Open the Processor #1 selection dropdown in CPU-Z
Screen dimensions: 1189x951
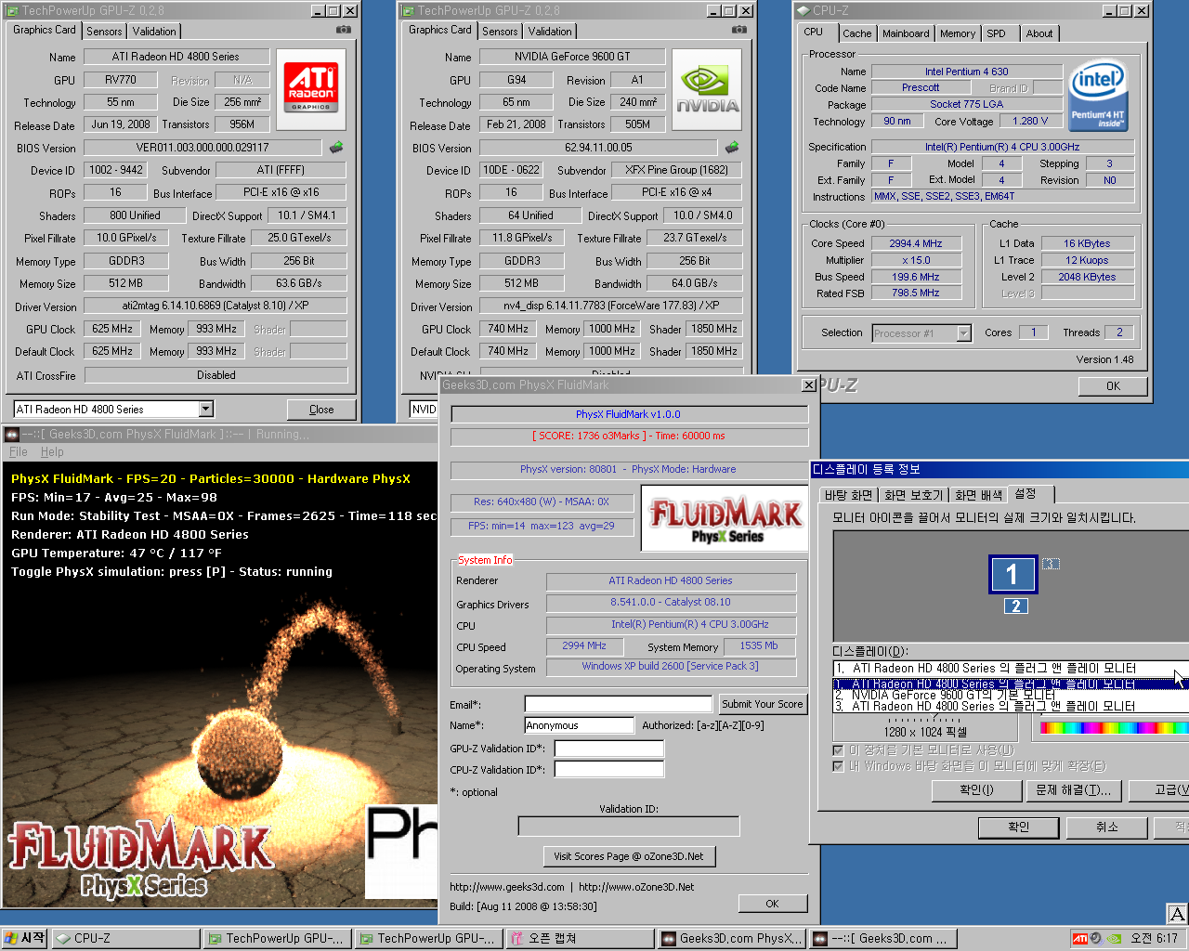coord(964,332)
